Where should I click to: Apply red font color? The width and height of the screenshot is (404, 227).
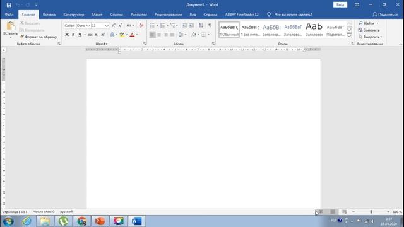click(132, 35)
